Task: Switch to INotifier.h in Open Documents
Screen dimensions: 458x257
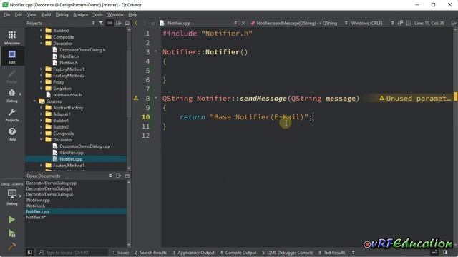Action: pos(35,206)
